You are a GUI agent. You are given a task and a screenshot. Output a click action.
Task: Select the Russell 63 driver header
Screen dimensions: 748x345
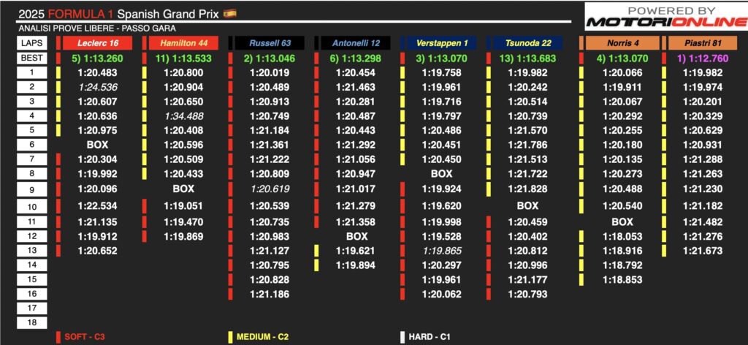coord(270,43)
